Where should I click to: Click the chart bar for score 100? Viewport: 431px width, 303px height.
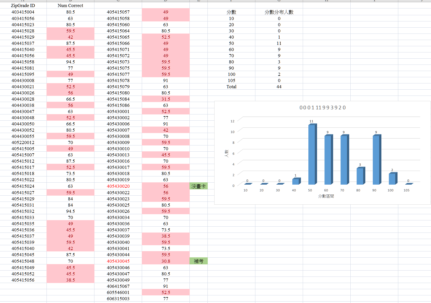point(392,179)
